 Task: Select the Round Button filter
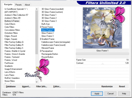48,57
